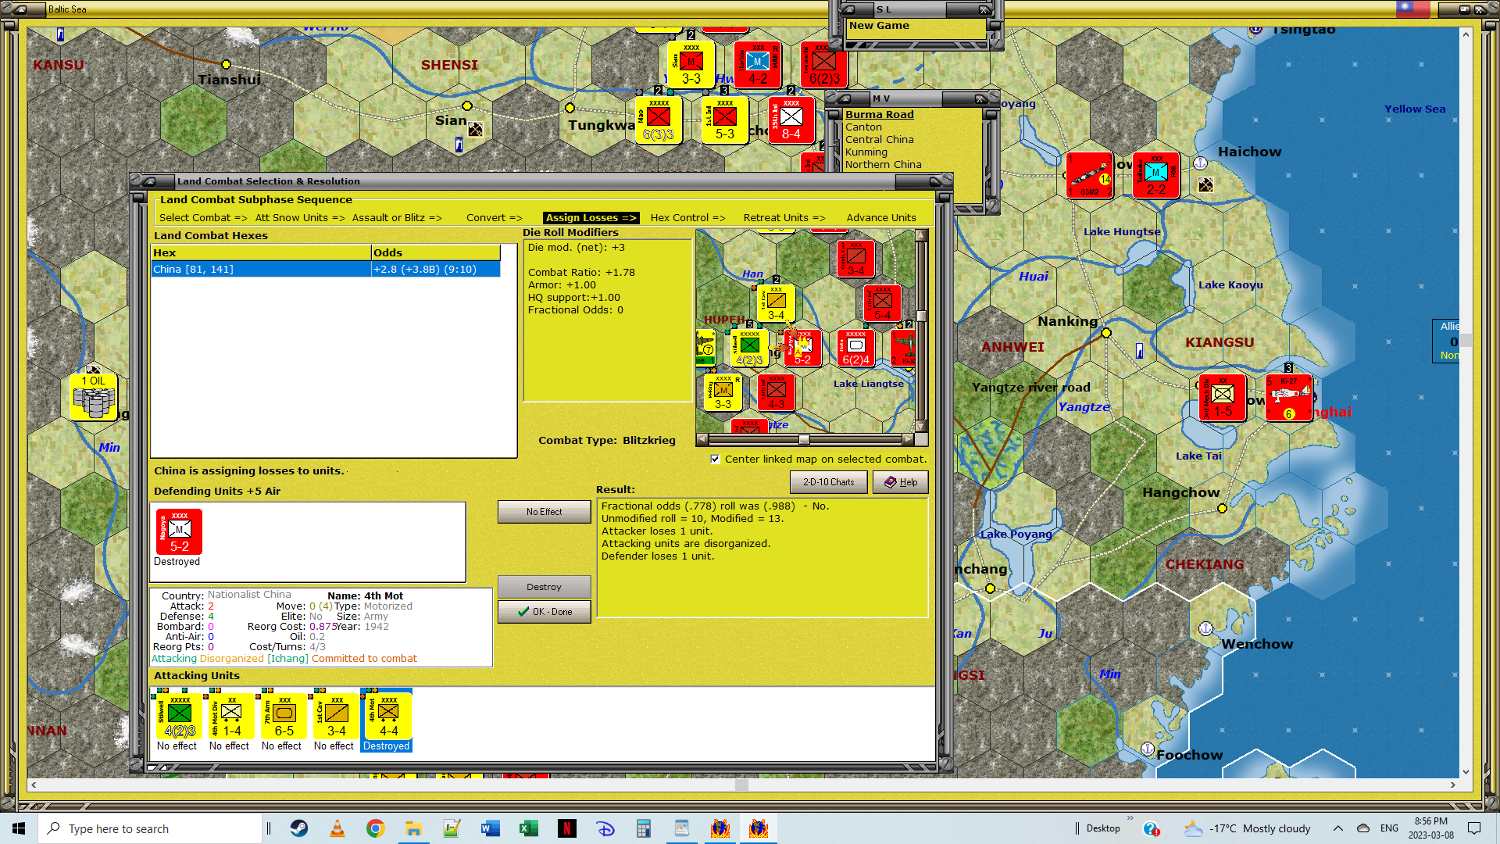Click the Destroy button
Viewport: 1500px width, 844px height.
pyautogui.click(x=544, y=587)
